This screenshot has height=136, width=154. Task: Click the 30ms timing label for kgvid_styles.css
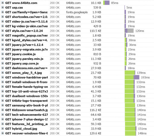point(132,40)
